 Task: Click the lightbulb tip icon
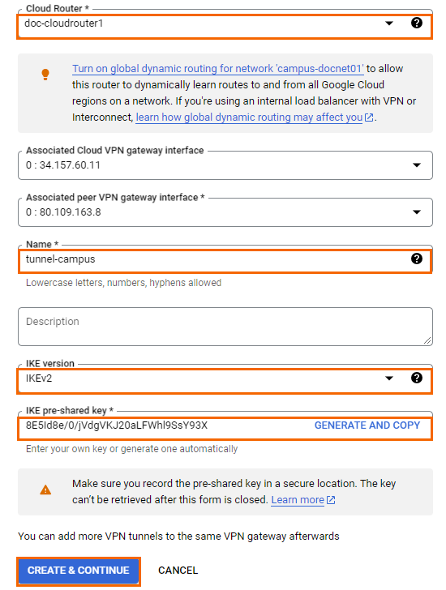coord(45,74)
